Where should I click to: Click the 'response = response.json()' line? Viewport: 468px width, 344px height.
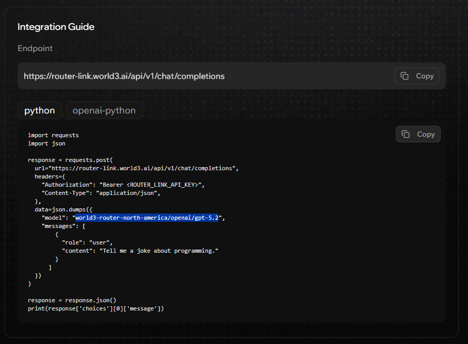click(72, 300)
